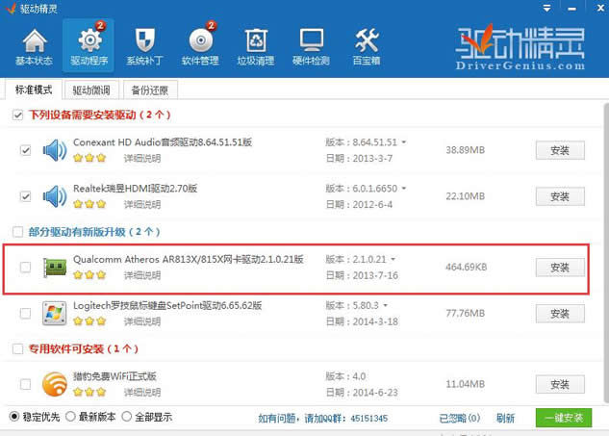The image size is (609, 436).
Task: Click the green 一键安装 button
Action: [x=564, y=418]
